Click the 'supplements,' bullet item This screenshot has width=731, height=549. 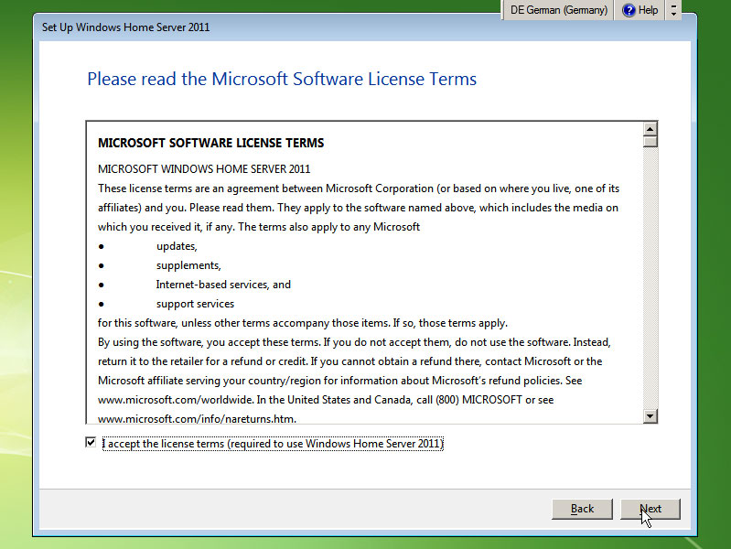[188, 265]
